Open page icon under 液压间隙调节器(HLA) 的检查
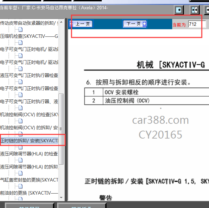This screenshot has height=208, width=209. [20, 160]
